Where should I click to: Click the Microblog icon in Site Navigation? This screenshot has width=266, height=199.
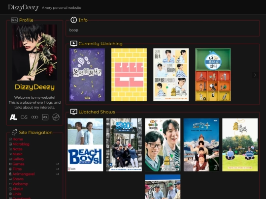[10, 144]
